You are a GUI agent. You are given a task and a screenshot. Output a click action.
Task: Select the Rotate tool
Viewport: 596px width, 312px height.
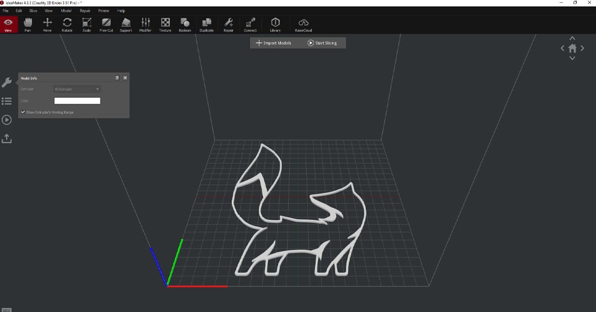67,25
